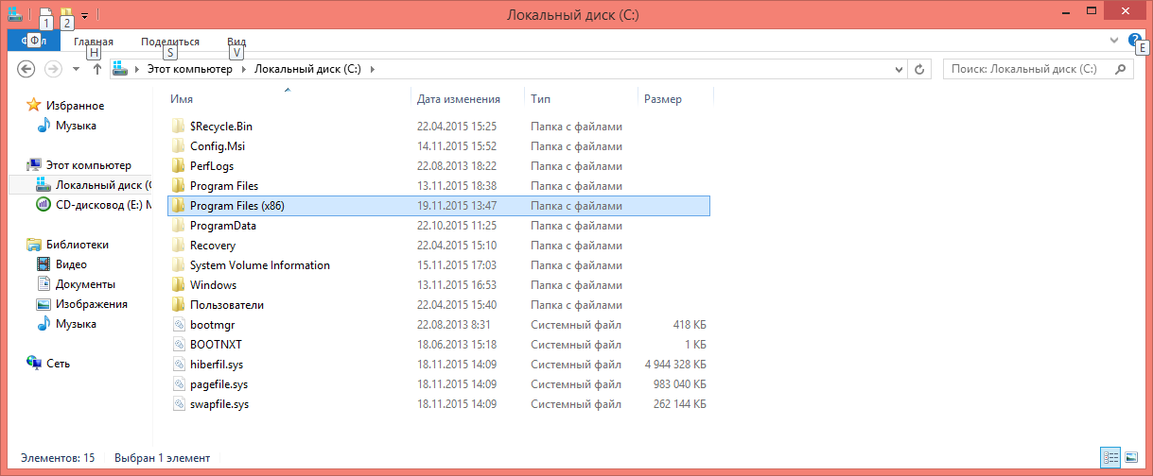Open recent locations dropdown next to Forward
This screenshot has height=476, width=1153.
click(x=75, y=69)
